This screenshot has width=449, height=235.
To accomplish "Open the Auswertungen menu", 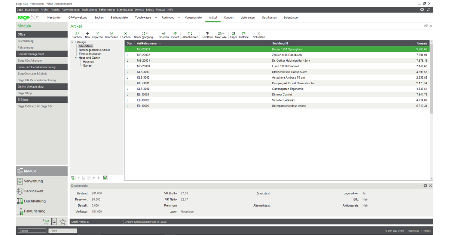I will [x=71, y=9].
